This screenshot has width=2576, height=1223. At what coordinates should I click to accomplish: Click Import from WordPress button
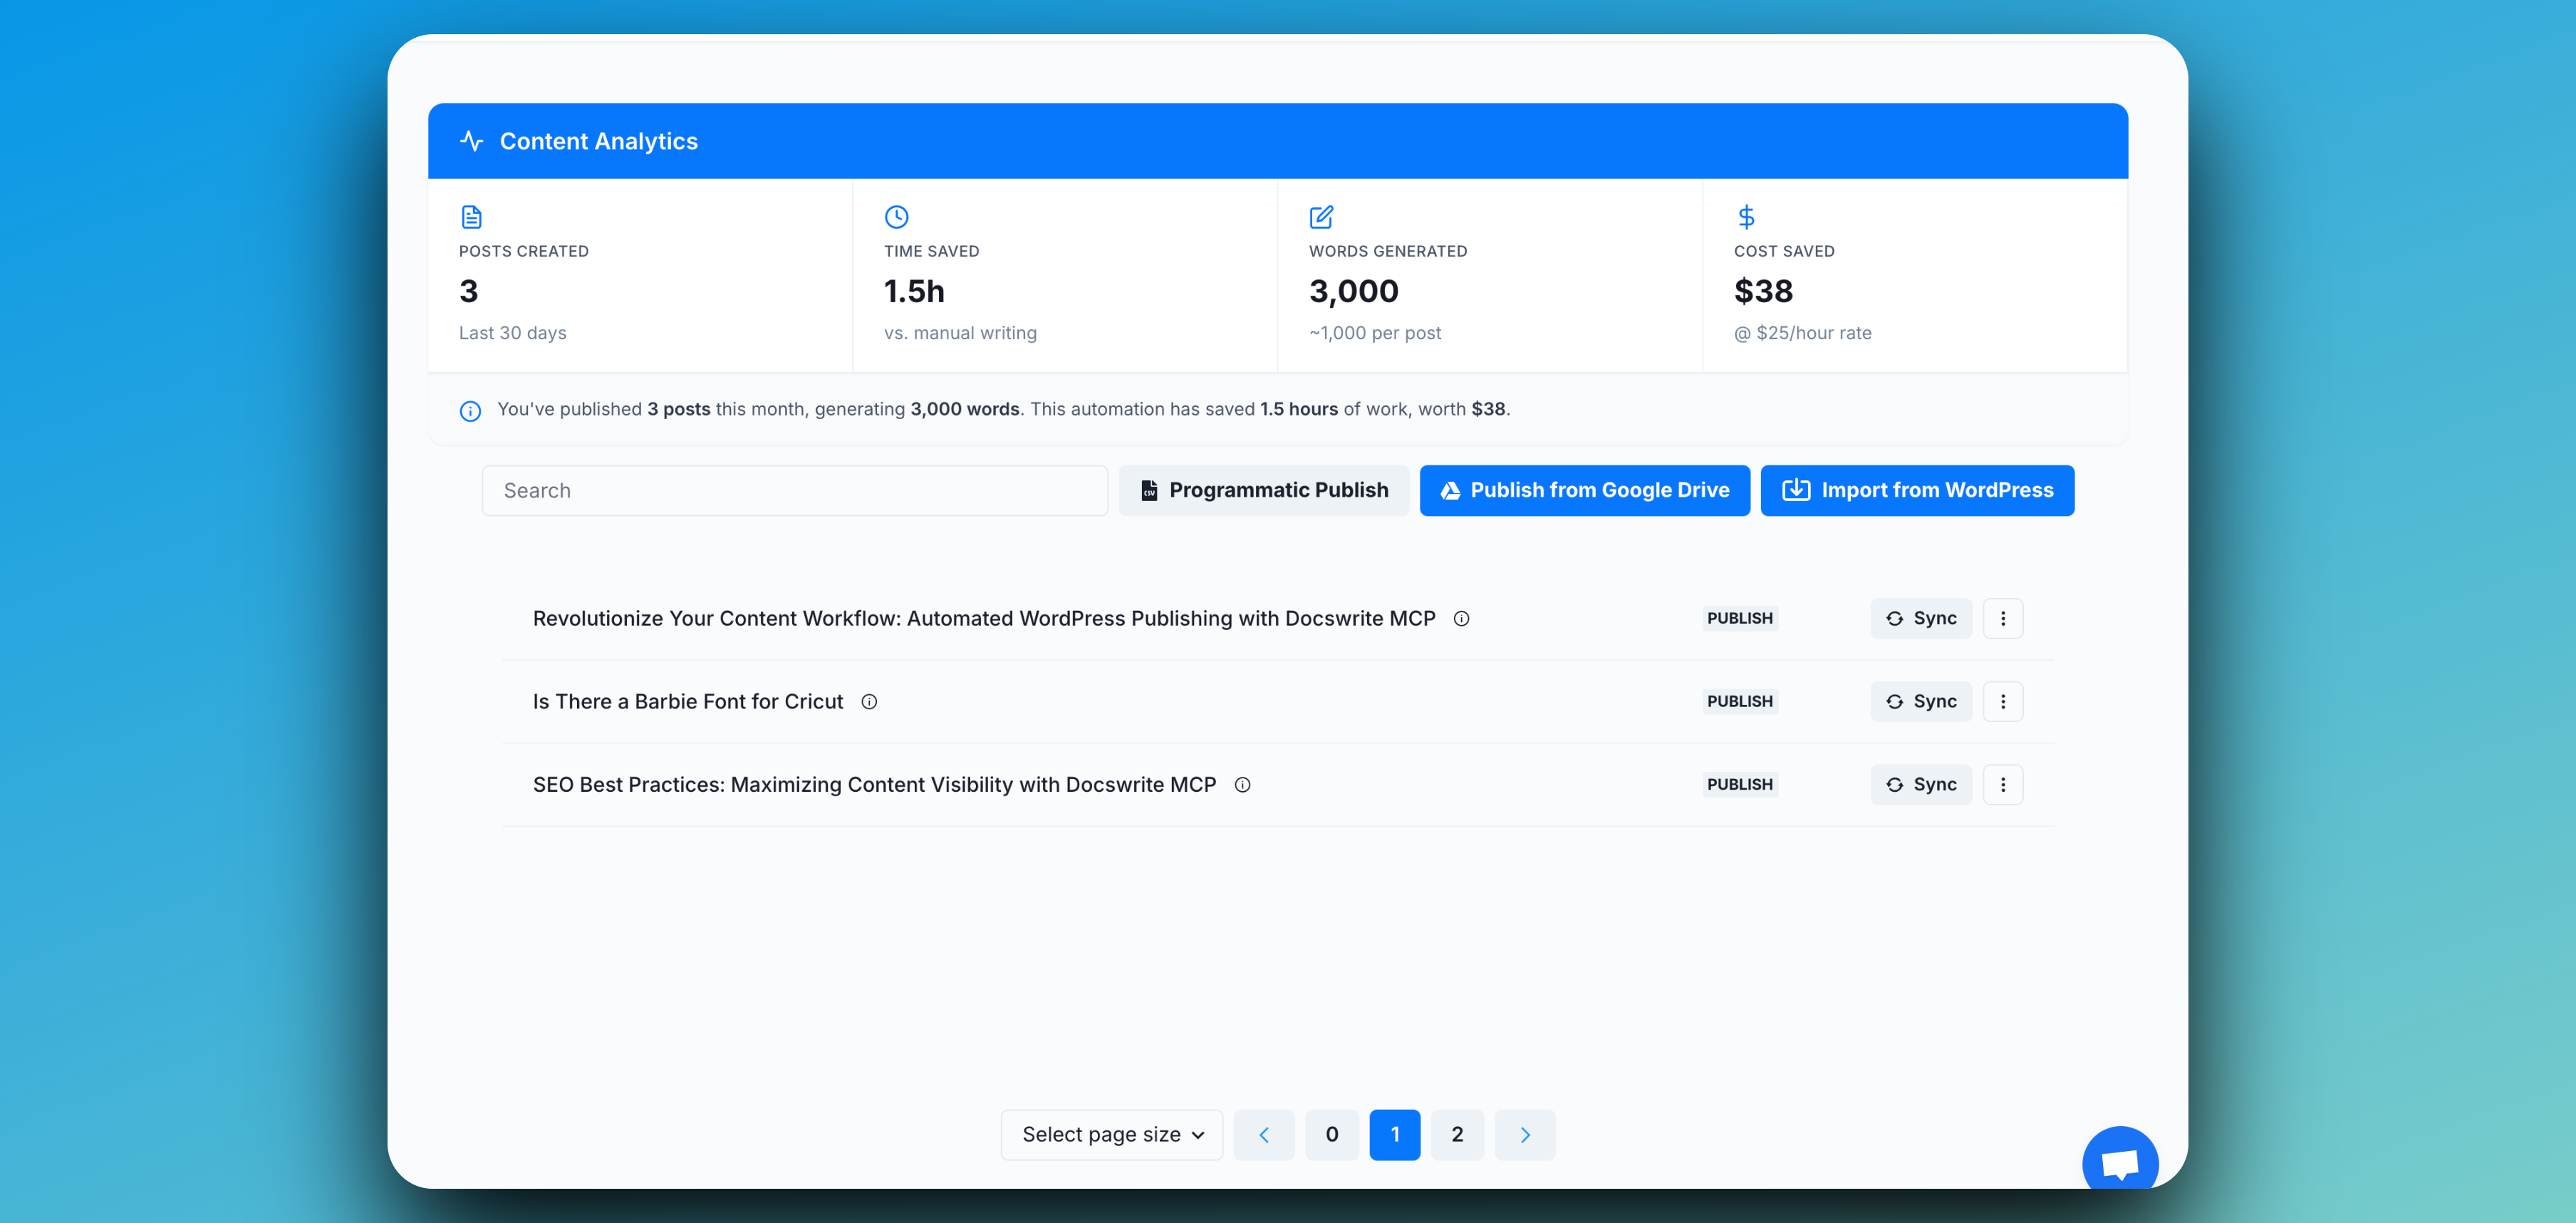[x=1917, y=490]
